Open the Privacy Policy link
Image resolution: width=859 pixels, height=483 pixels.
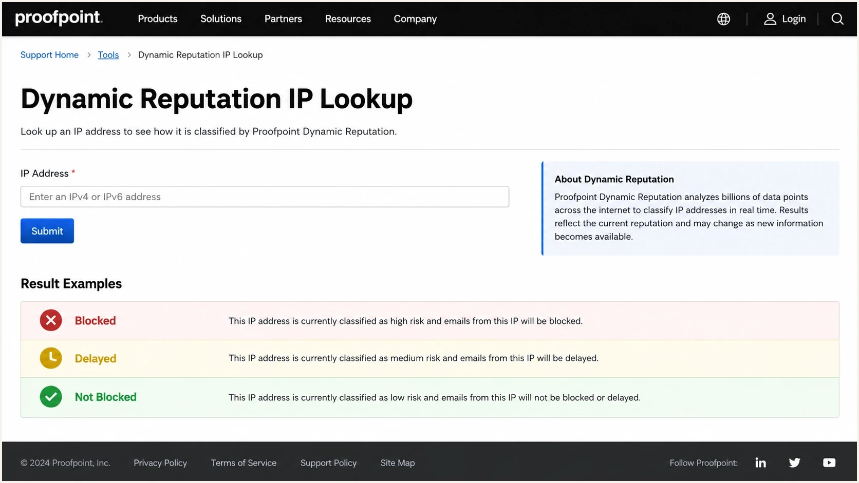[160, 463]
